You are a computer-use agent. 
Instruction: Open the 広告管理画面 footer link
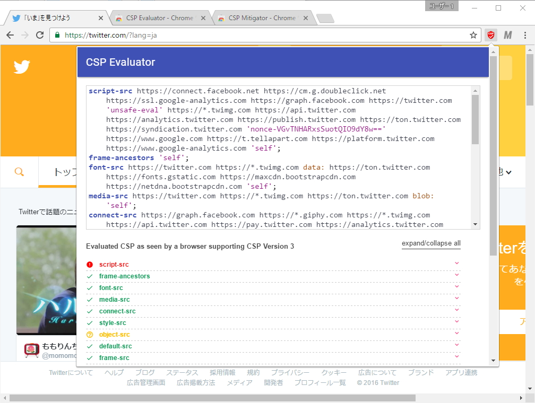[146, 382]
